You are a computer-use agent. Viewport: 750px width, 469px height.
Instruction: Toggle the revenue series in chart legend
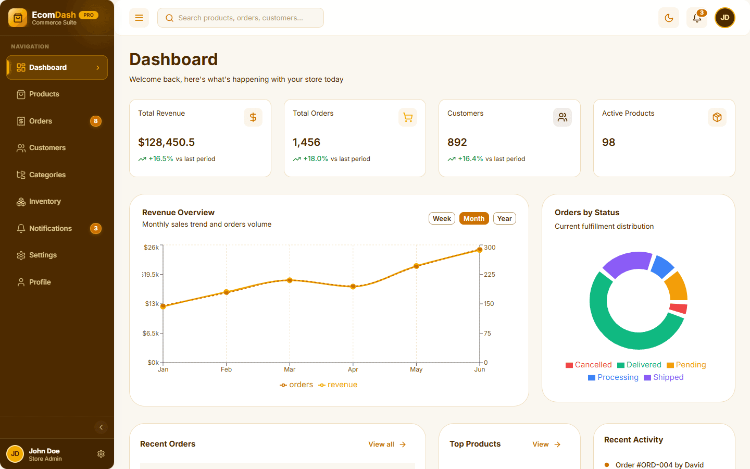pyautogui.click(x=337, y=385)
